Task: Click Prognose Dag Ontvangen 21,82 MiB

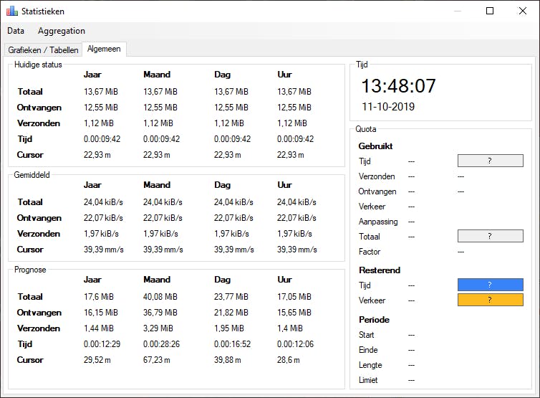Action: [x=231, y=313]
